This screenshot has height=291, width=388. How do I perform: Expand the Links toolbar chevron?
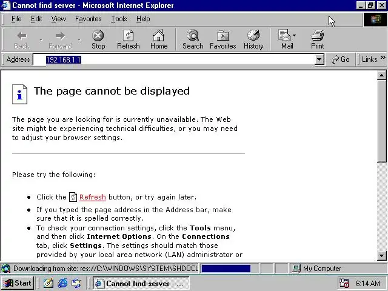tap(383, 58)
